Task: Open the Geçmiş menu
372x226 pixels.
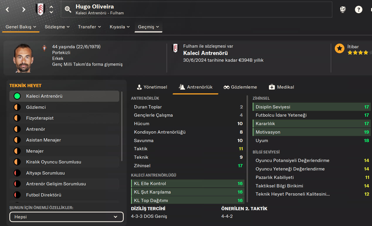Action: tap(149, 27)
